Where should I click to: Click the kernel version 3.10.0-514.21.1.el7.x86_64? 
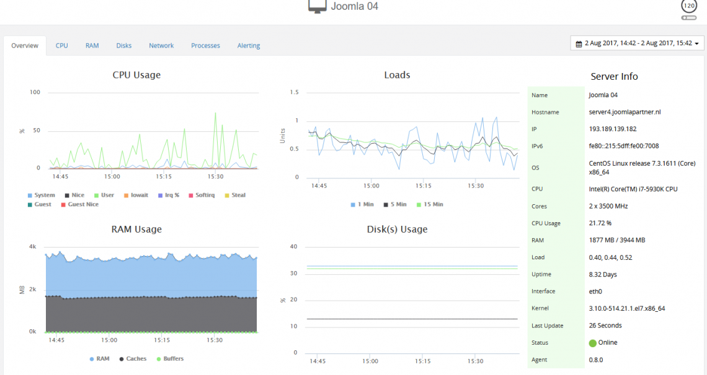pyautogui.click(x=627, y=308)
